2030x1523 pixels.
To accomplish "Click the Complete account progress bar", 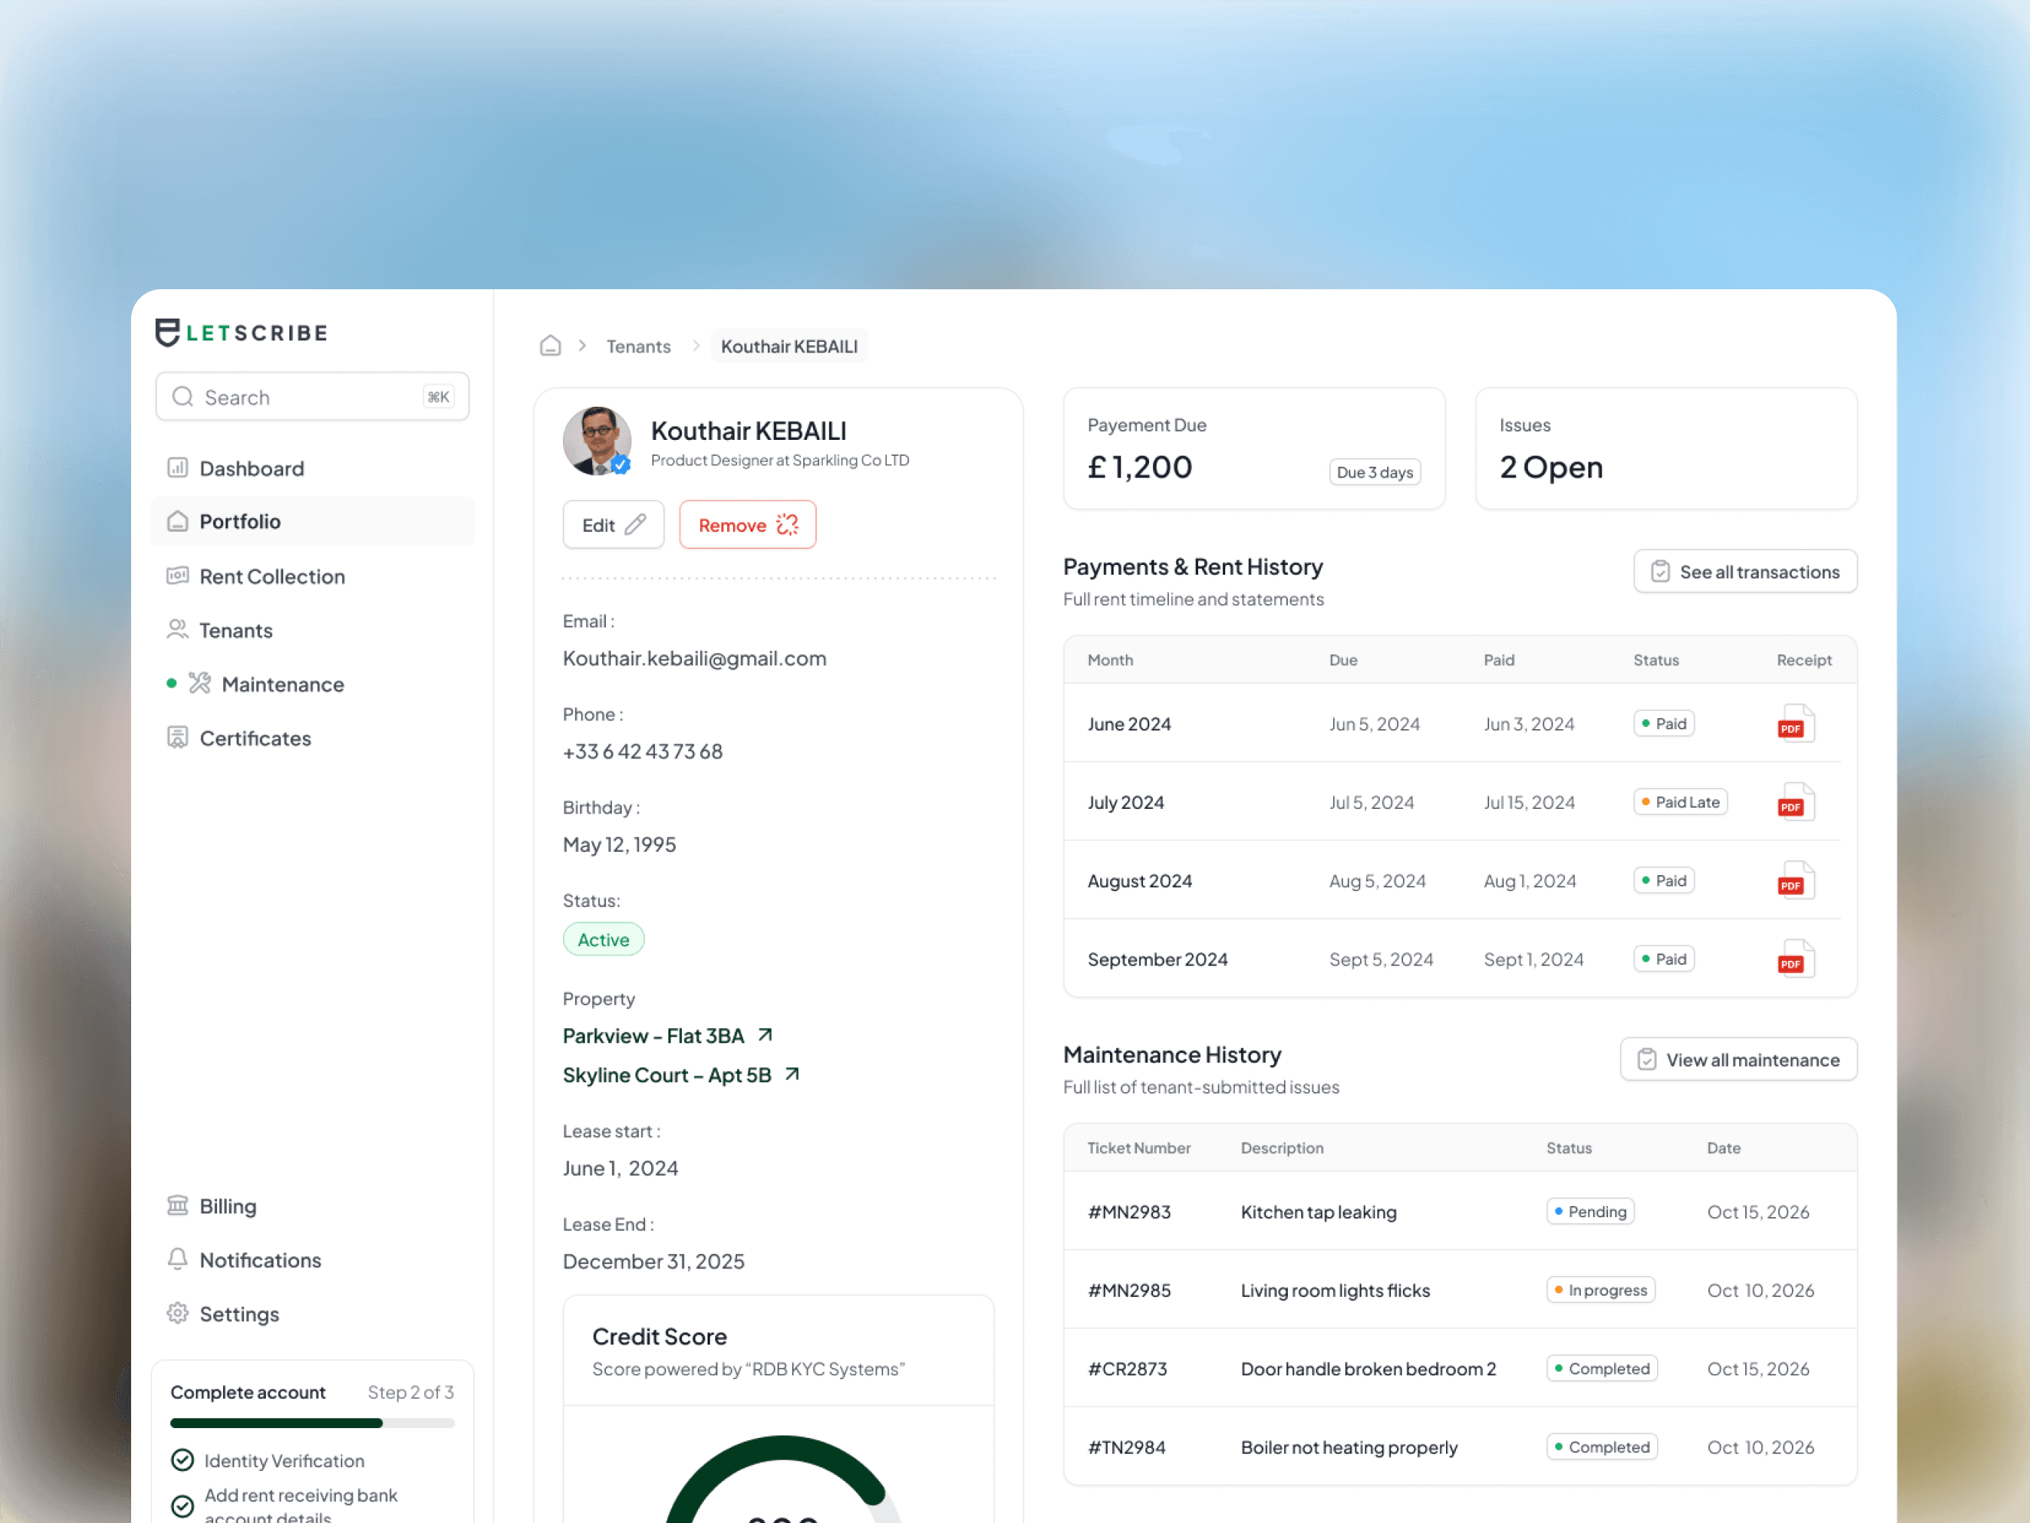I will (x=312, y=1423).
